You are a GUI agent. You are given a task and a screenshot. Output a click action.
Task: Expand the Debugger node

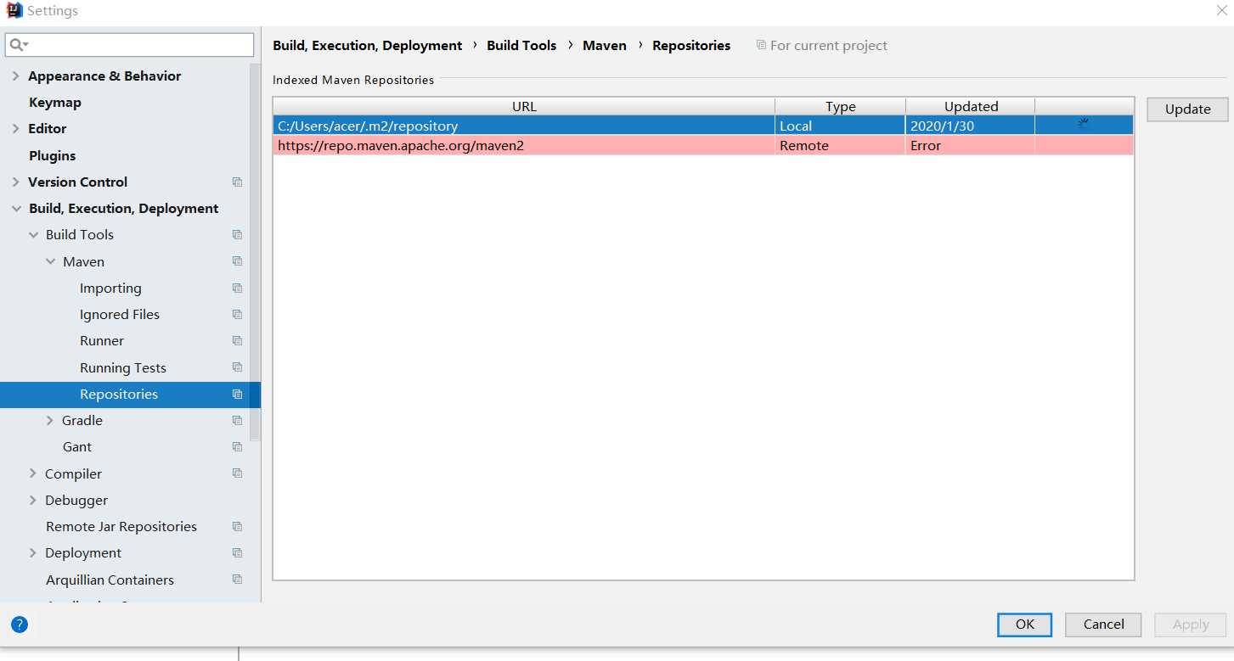(33, 501)
